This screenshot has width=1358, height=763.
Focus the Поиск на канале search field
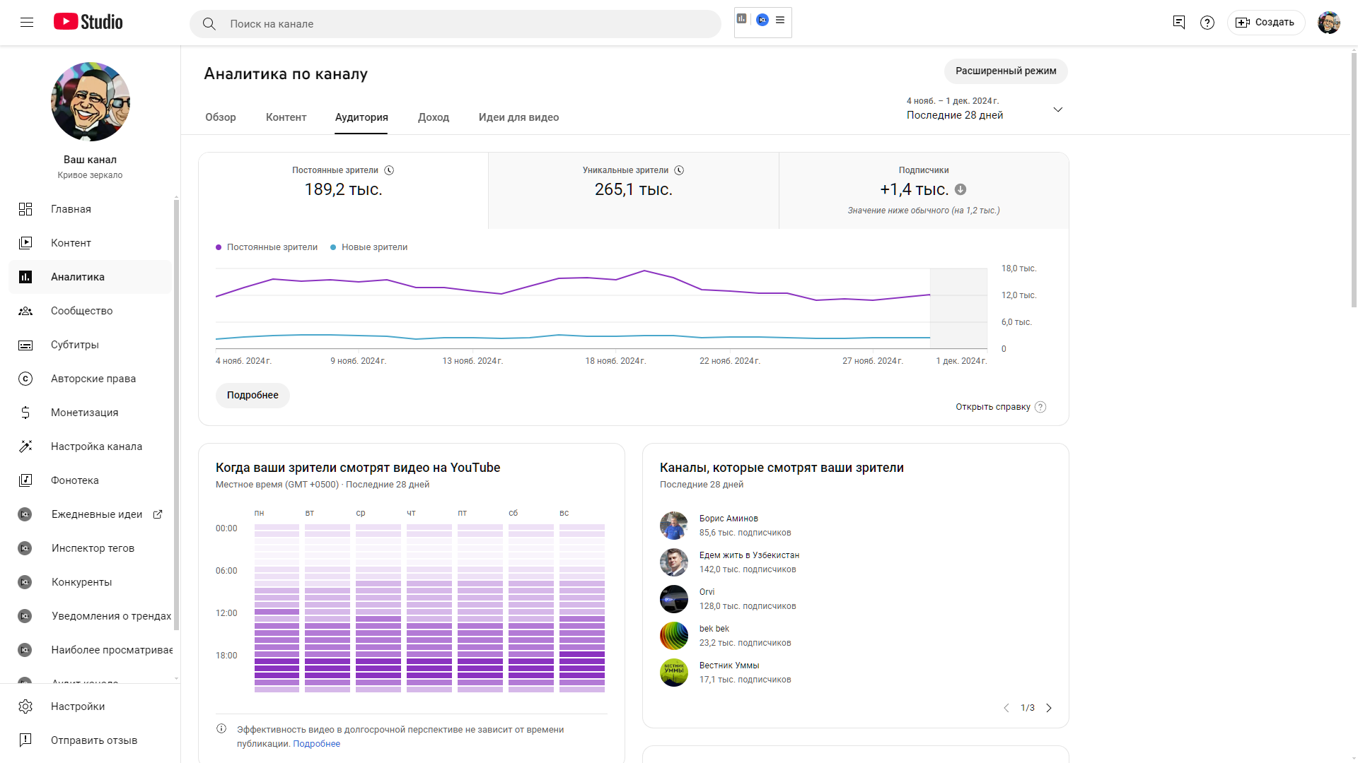tap(455, 24)
